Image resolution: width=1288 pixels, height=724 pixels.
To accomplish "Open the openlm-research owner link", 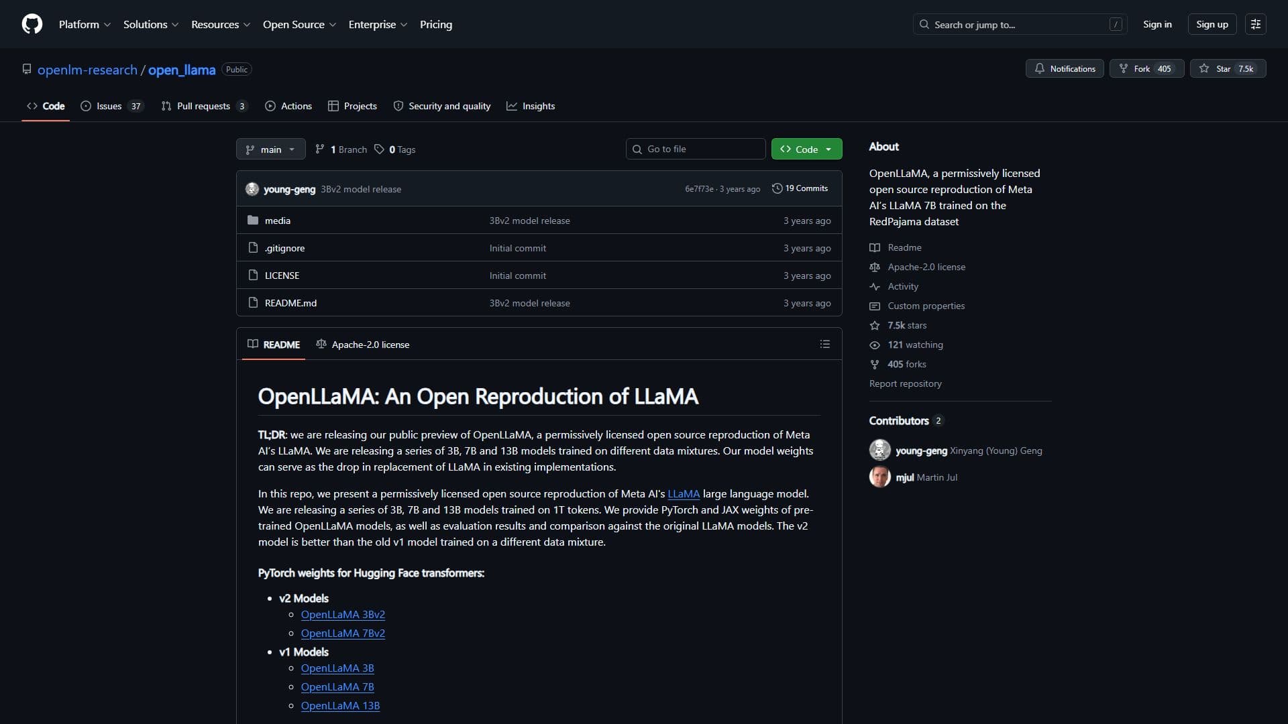I will 87,70.
